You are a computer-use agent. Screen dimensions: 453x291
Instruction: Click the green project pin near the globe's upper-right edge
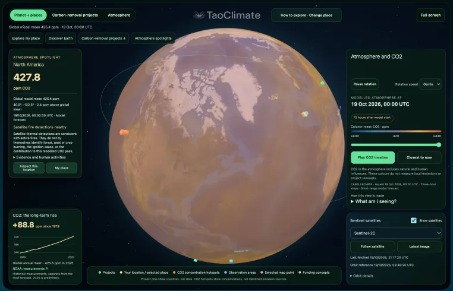[322, 83]
